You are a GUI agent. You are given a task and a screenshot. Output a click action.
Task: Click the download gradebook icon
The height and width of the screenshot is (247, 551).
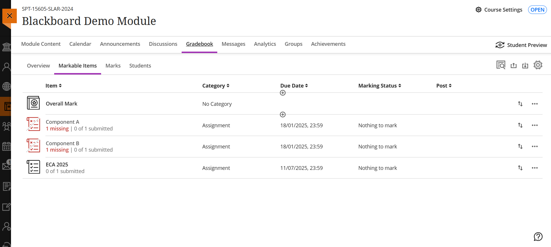pos(525,65)
